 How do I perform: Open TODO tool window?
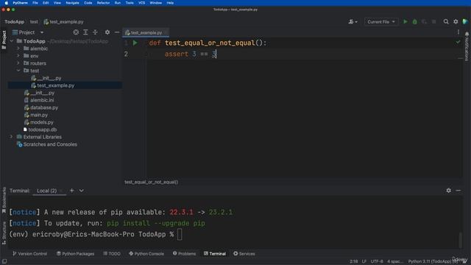(112, 254)
